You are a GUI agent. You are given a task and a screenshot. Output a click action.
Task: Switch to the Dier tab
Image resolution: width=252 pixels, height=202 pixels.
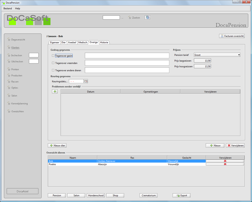(64, 42)
